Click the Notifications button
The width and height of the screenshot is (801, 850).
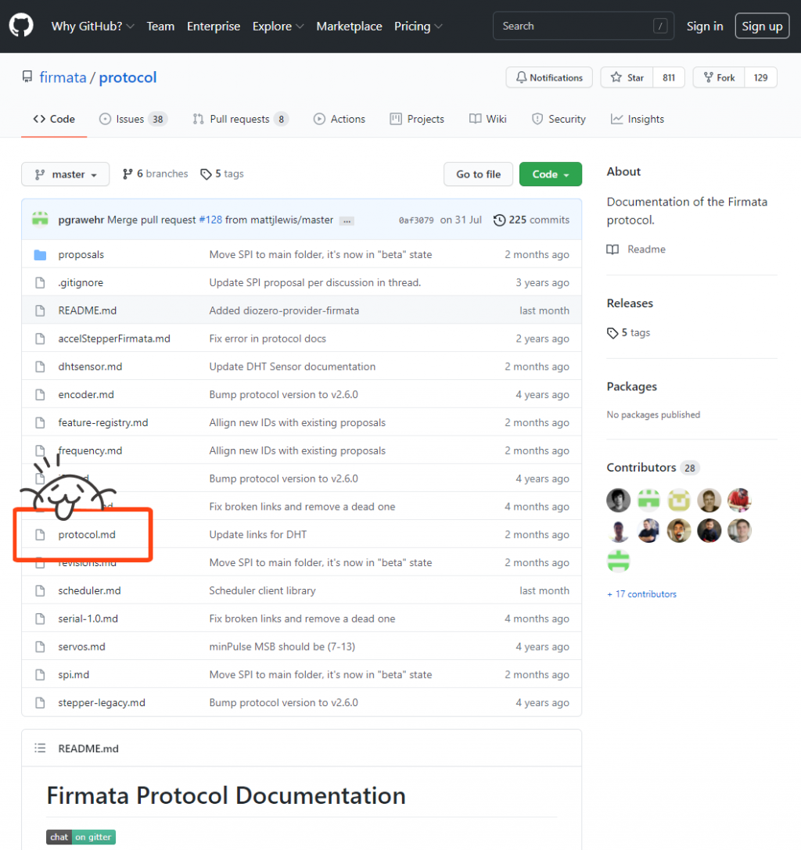(549, 77)
